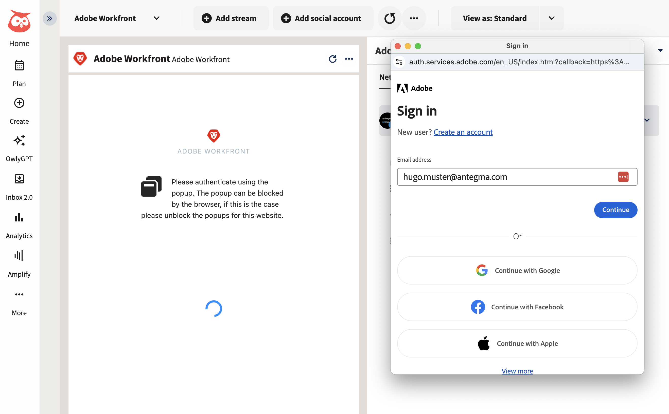Image resolution: width=669 pixels, height=414 pixels.
Task: Refresh the Adobe Workfront stream
Action: coord(332,59)
